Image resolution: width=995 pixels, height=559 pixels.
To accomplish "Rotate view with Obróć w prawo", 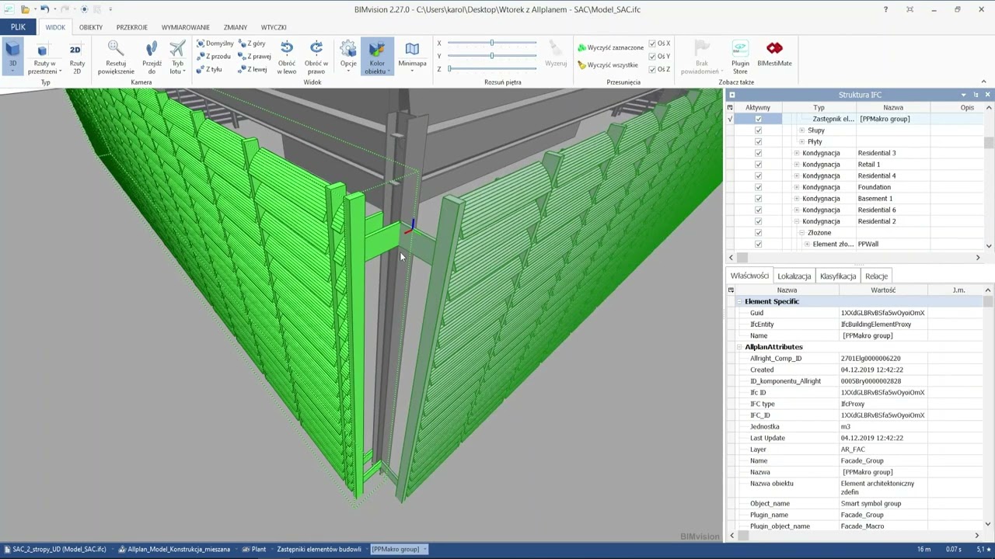I will tap(316, 57).
